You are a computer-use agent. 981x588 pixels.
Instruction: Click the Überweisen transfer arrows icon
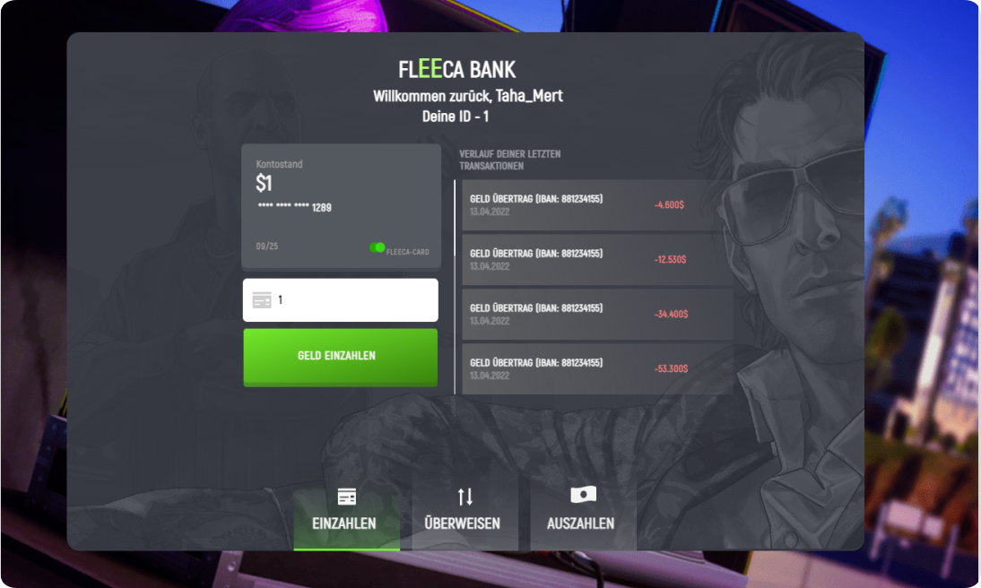pos(464,497)
